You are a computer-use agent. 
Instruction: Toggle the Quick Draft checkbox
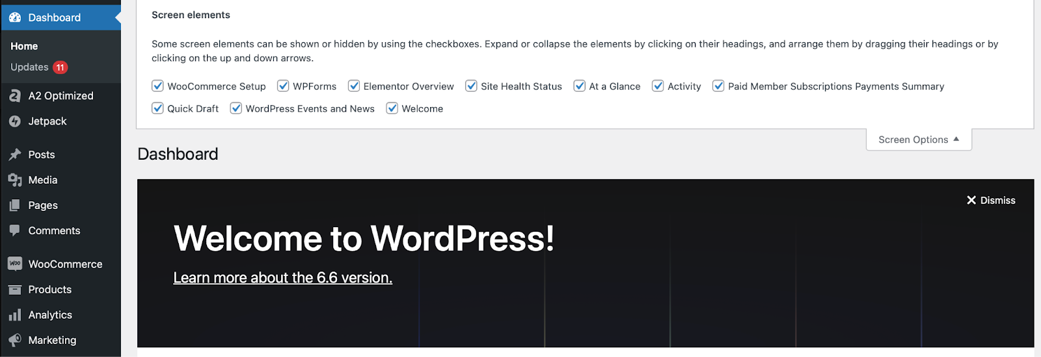[x=157, y=108]
